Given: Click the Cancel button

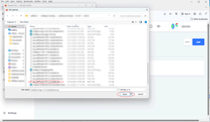Looking at the screenshot, I should coord(140,94).
